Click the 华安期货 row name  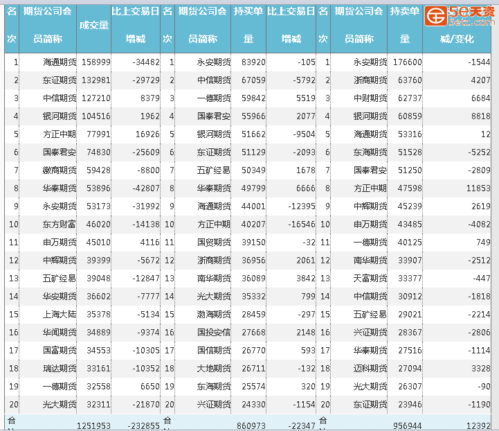click(x=60, y=297)
